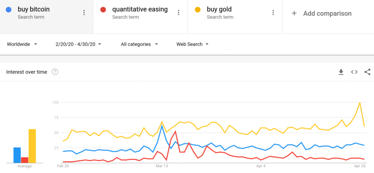The image size is (374, 173).
Task: Open the 2/20/20 - 4/30/20 date range dropdown
Action: (78, 44)
